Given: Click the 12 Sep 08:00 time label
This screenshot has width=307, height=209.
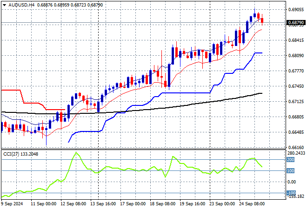Looking at the screenshot, I should coord(73,204).
